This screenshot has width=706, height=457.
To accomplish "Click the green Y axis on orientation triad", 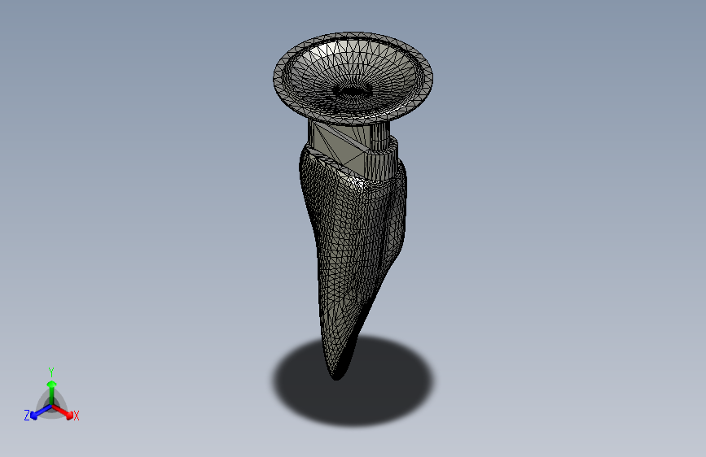I will (x=52, y=392).
